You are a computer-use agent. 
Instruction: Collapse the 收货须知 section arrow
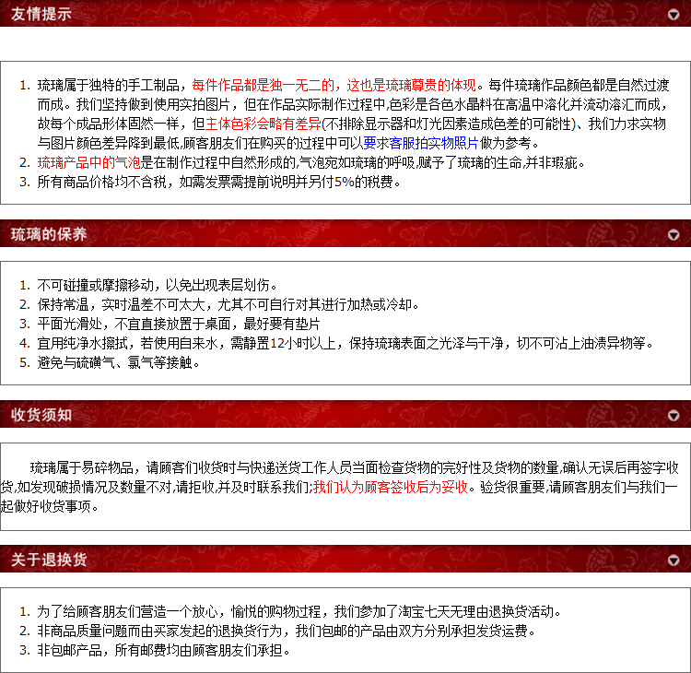[673, 416]
